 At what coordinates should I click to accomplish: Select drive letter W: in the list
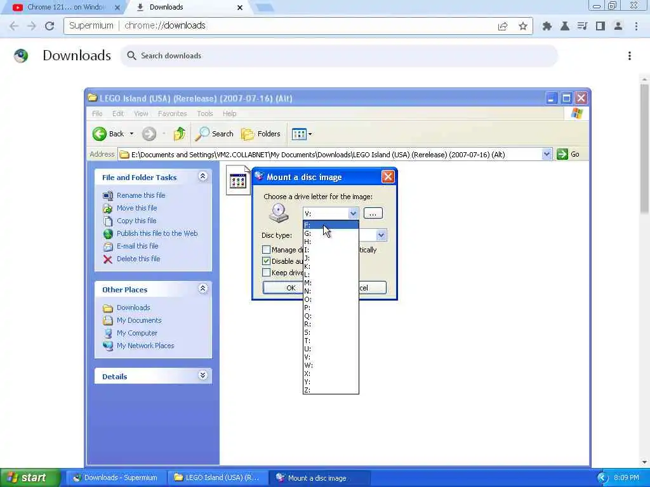331,365
